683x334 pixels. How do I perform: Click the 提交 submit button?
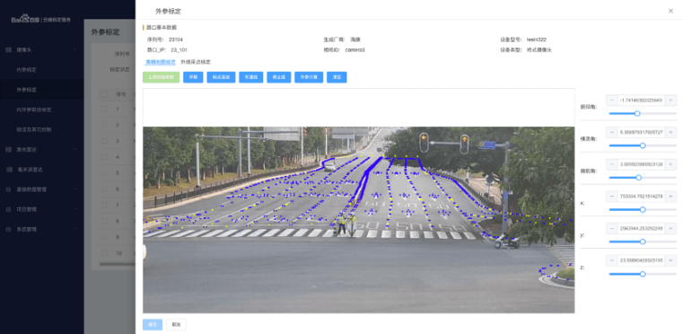(153, 324)
